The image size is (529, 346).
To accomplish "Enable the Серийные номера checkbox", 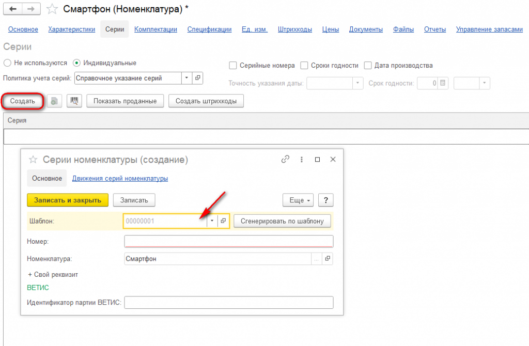I will coord(233,66).
